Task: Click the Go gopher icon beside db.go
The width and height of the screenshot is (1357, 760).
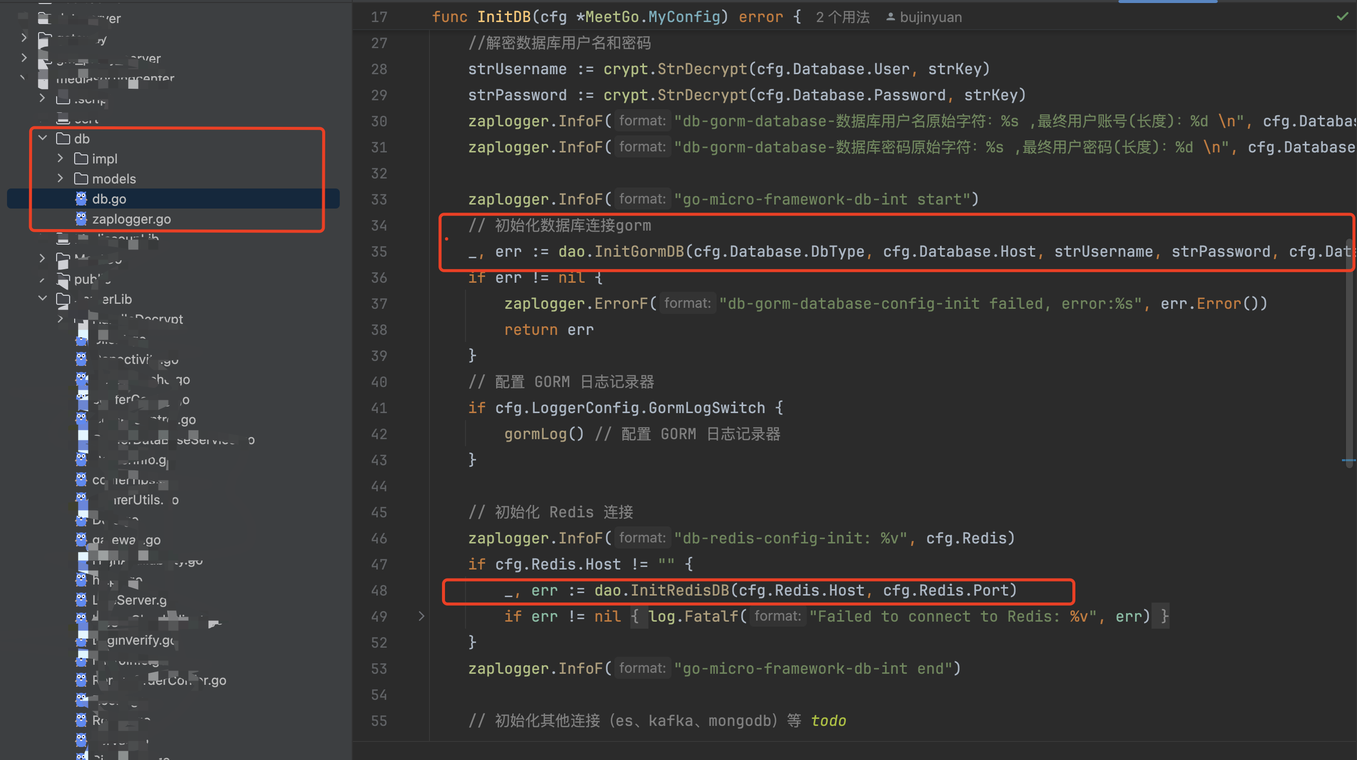Action: coord(81,199)
